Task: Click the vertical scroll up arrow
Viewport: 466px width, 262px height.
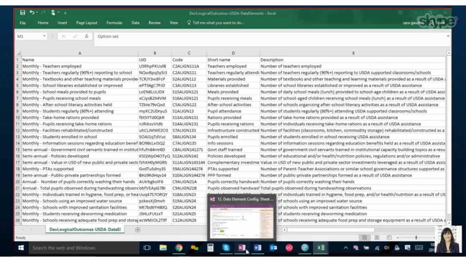Action: point(449,53)
